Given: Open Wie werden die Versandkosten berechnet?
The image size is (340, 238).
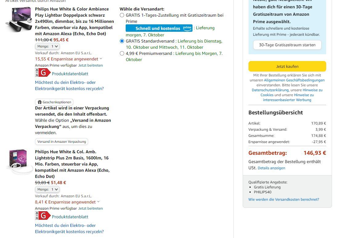Looking at the screenshot, I should (x=284, y=199).
